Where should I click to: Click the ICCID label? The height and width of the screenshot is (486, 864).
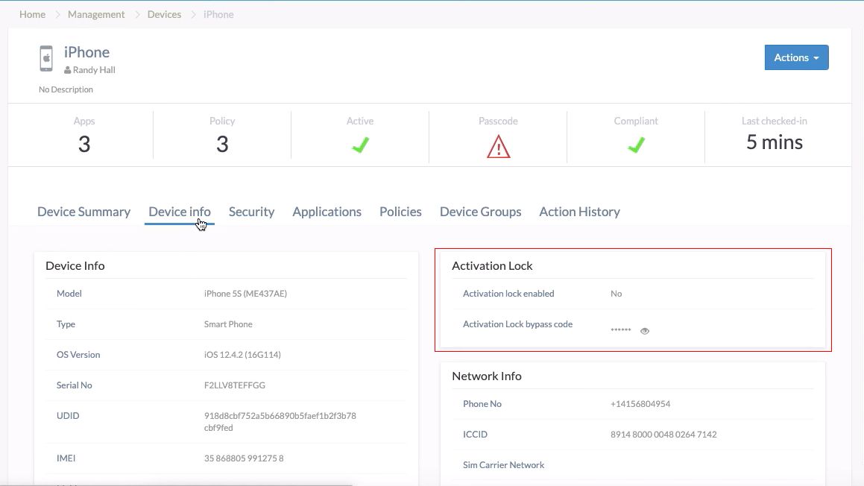475,435
